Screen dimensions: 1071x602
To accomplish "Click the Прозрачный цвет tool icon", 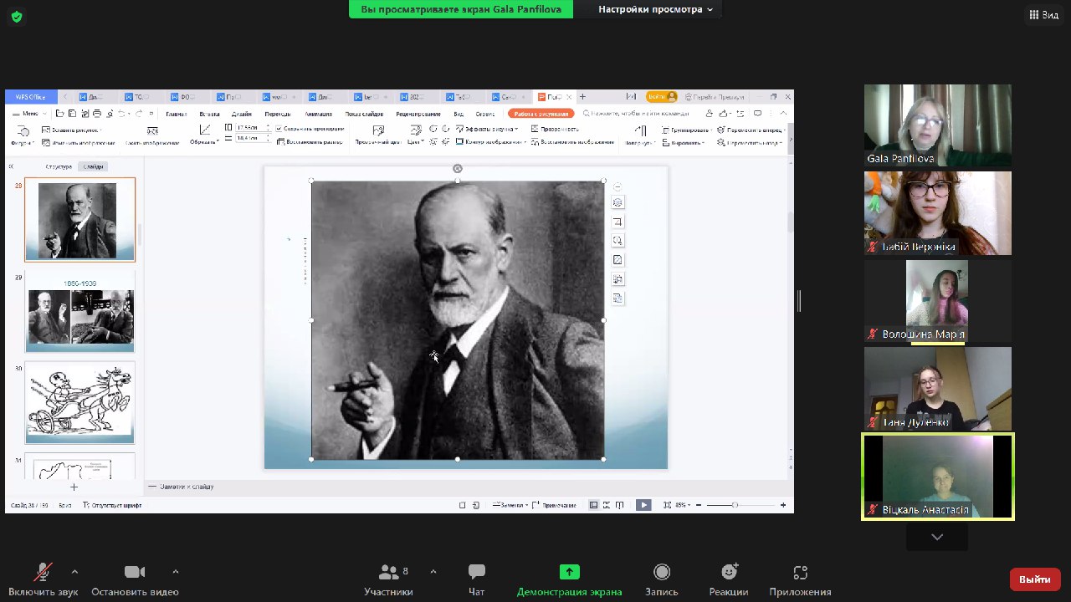I will tap(378, 130).
